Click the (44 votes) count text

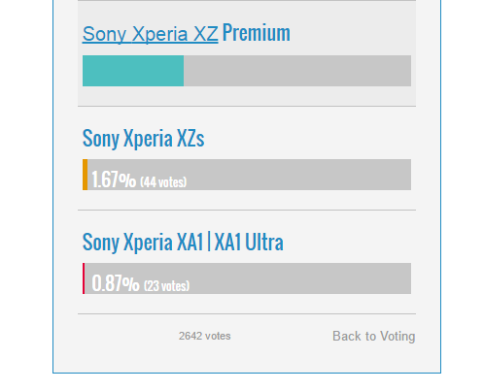coord(163,182)
